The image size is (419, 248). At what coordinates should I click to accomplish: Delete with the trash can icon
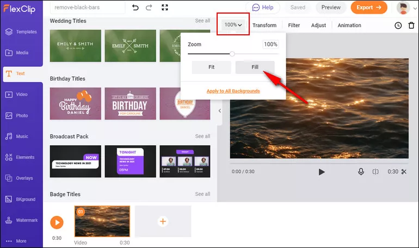coord(411,26)
